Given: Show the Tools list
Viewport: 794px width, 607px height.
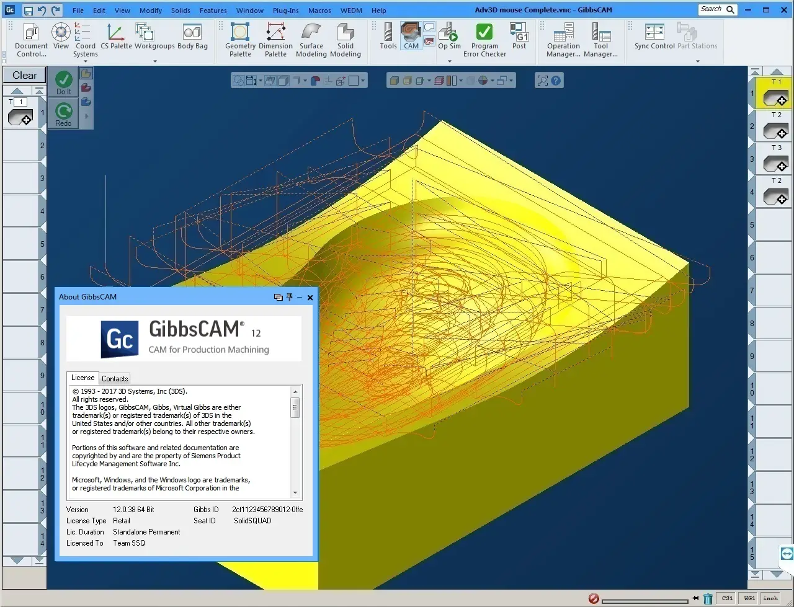Looking at the screenshot, I should coord(388,36).
